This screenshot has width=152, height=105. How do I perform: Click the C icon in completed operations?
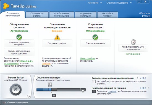point(94,82)
